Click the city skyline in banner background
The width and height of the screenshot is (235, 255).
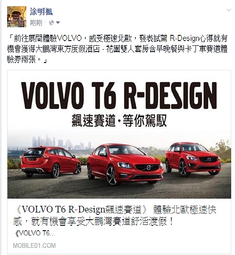pyautogui.click(x=61, y=142)
